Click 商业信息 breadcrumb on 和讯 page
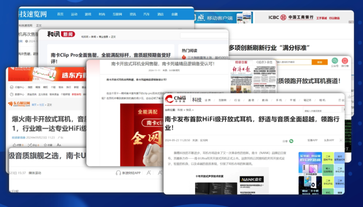Image resolution: width=363 pixels, height=207 pixels. (103, 37)
